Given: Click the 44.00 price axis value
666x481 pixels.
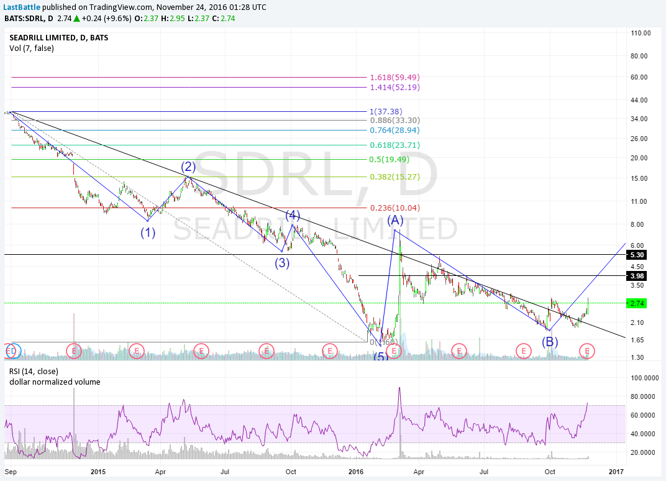Looking at the screenshot, I should coord(639,100).
